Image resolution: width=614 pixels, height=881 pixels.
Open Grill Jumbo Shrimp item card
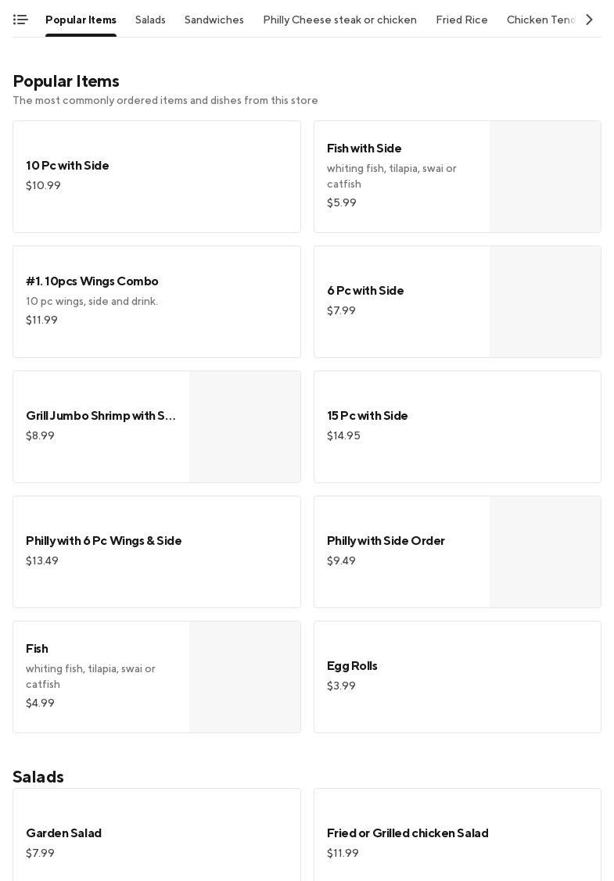102,427
